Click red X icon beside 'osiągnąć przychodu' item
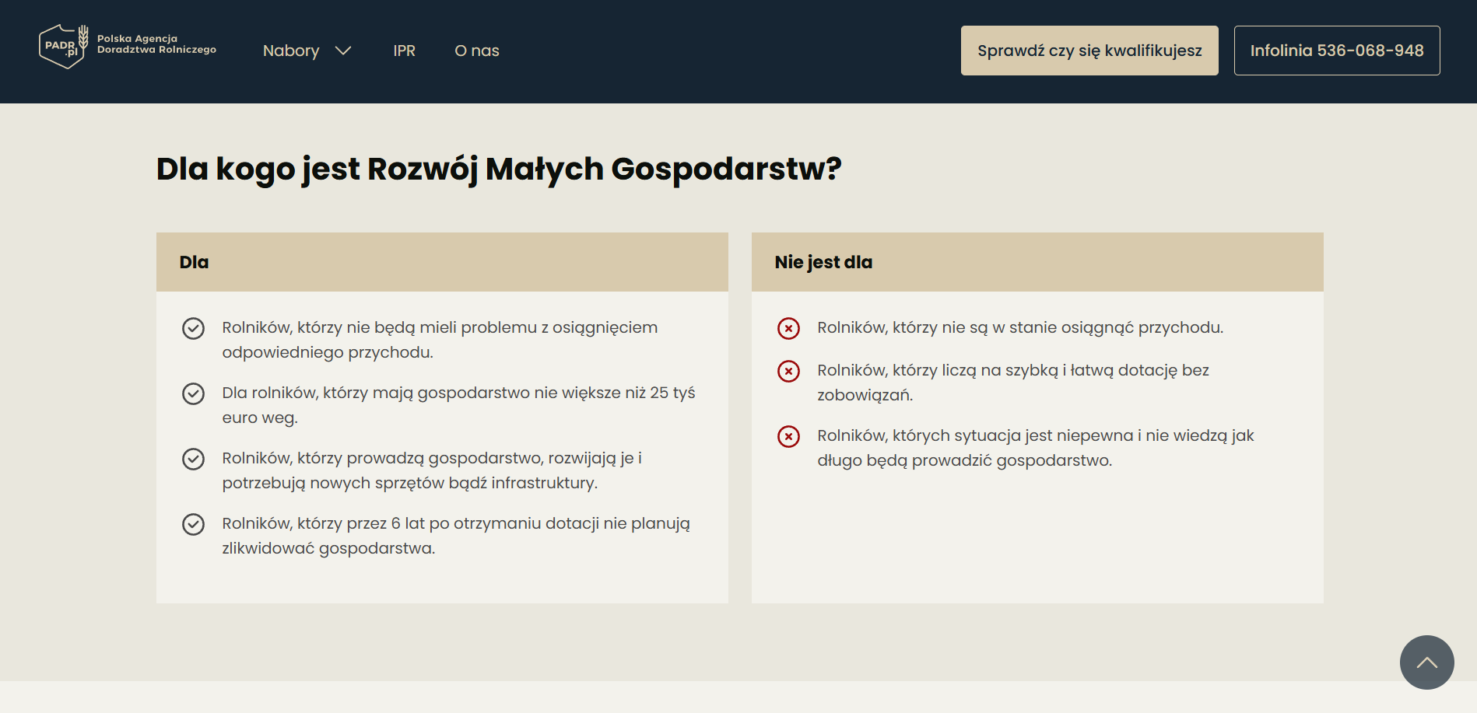This screenshot has width=1477, height=713. click(x=788, y=329)
